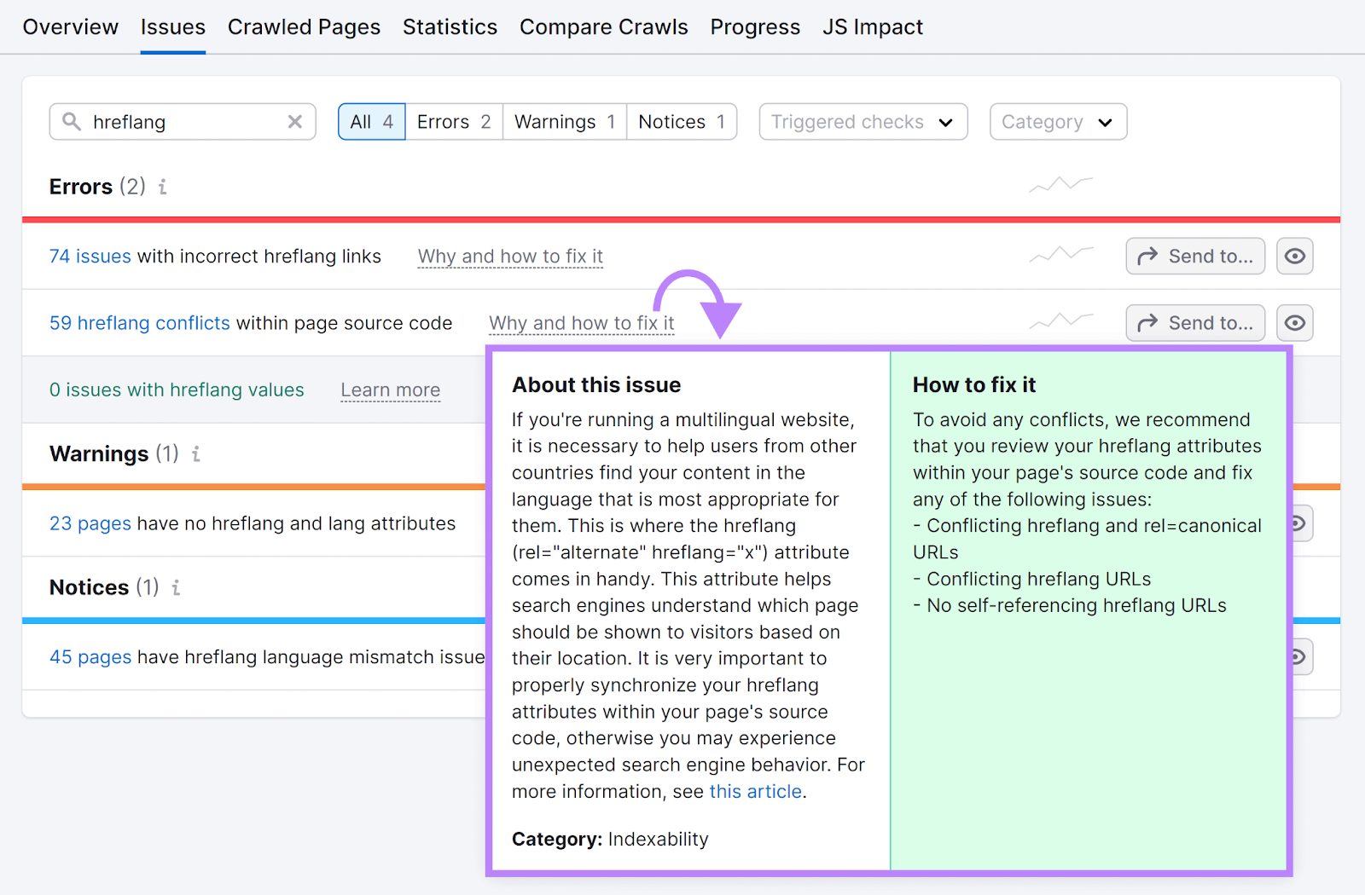This screenshot has width=1365, height=895.
Task: Open the Category dropdown
Action: (1058, 122)
